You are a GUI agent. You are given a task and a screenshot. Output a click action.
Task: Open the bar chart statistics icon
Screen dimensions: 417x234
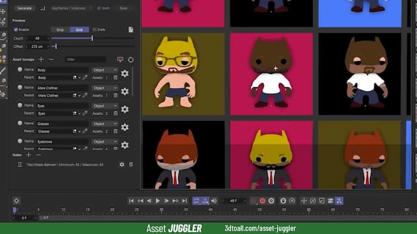(42, 8)
